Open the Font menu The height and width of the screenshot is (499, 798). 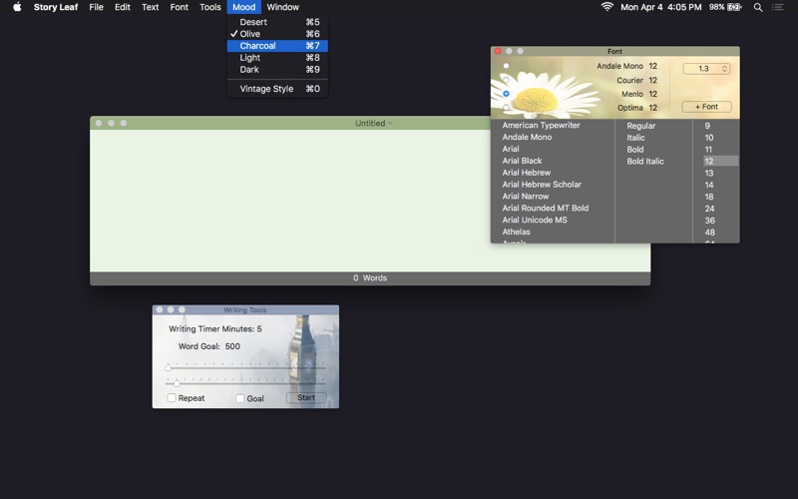pos(180,7)
